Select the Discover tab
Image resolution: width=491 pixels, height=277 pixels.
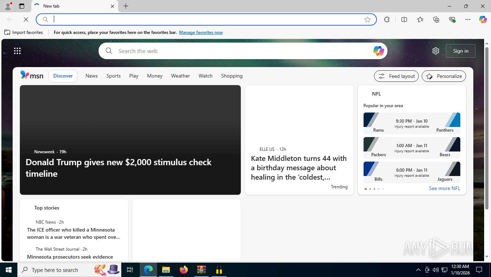point(63,76)
